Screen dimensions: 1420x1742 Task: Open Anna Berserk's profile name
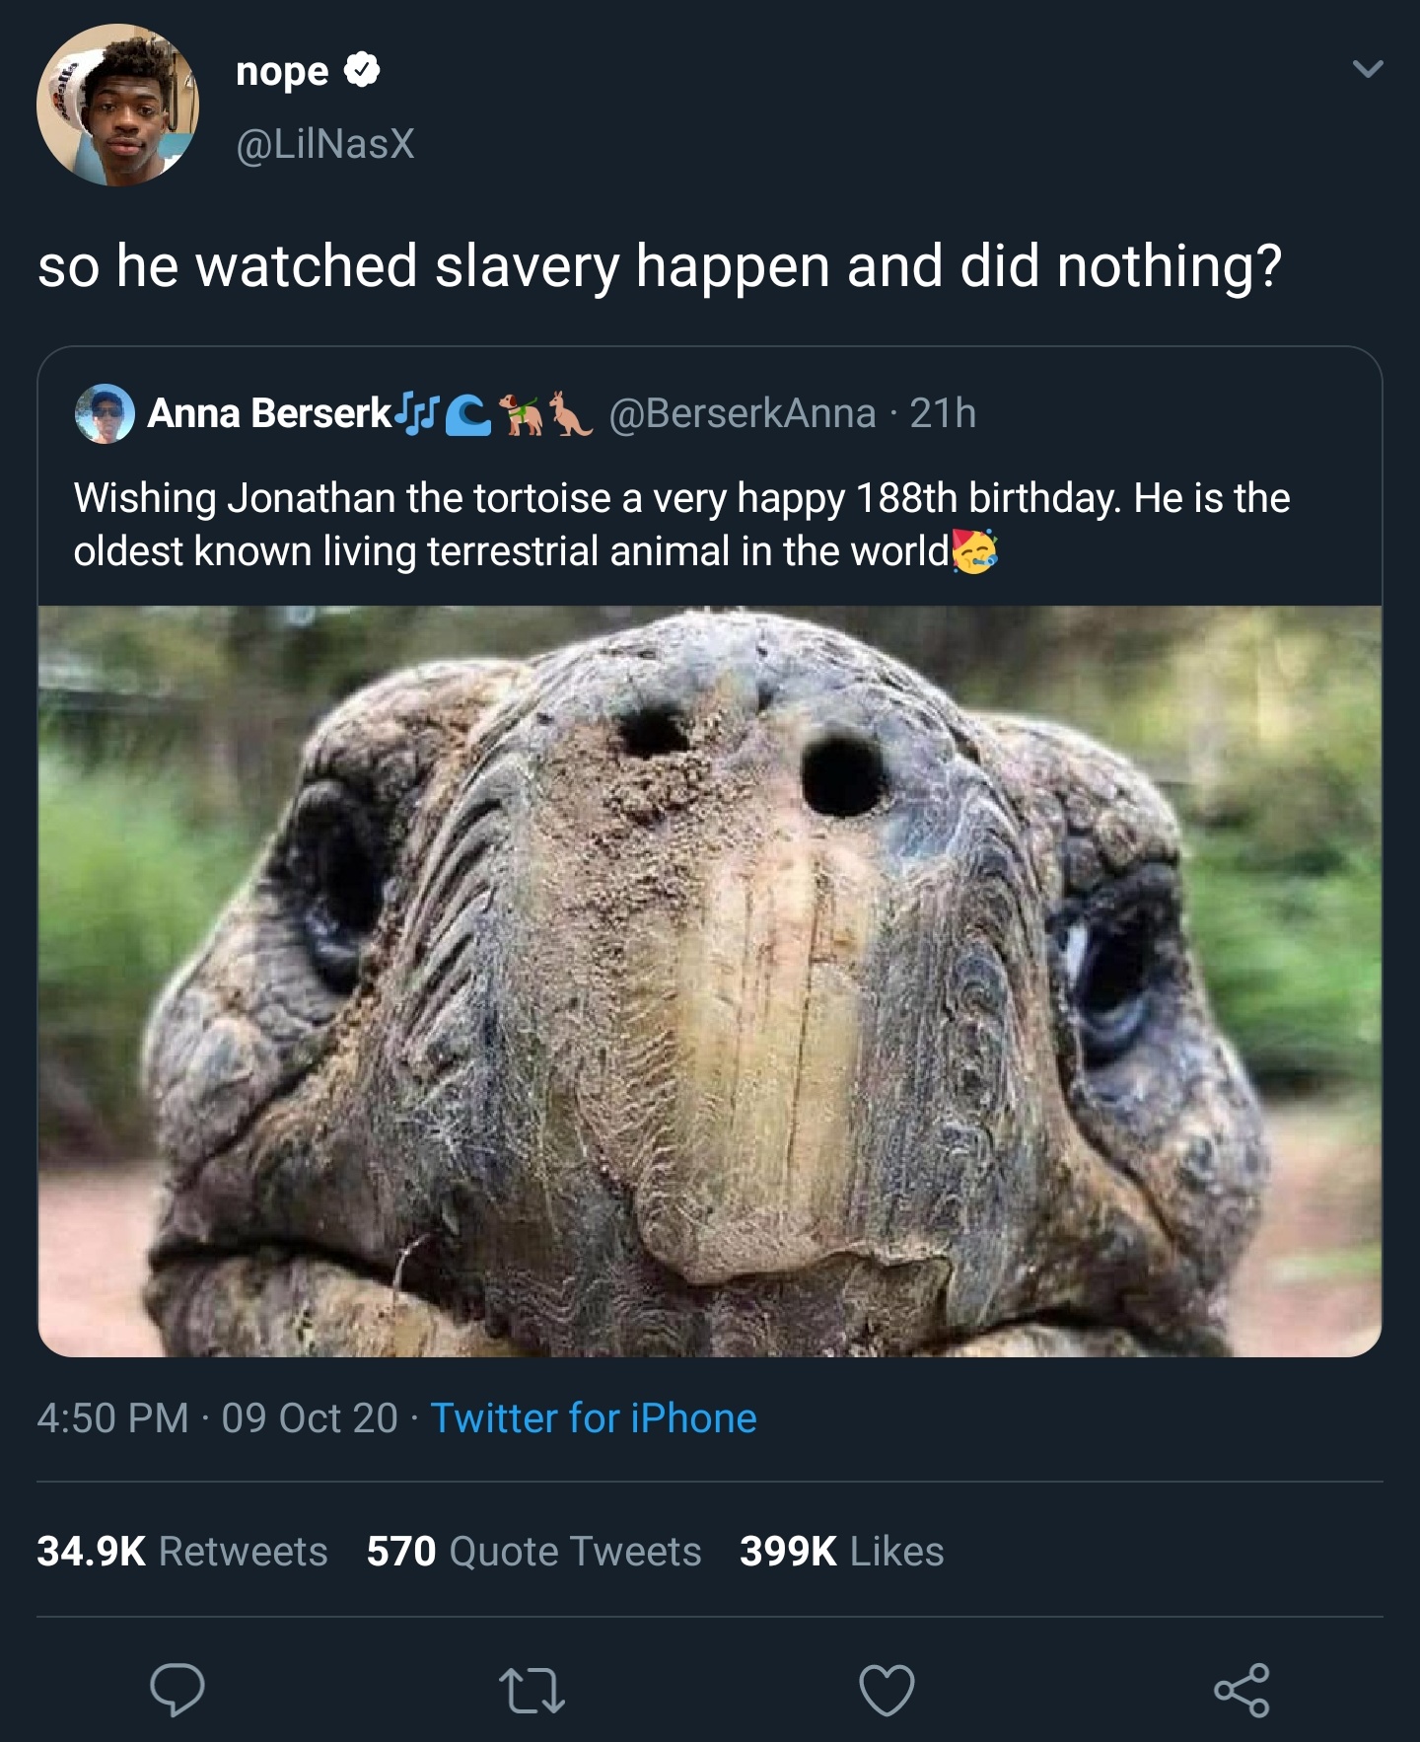pyautogui.click(x=269, y=413)
